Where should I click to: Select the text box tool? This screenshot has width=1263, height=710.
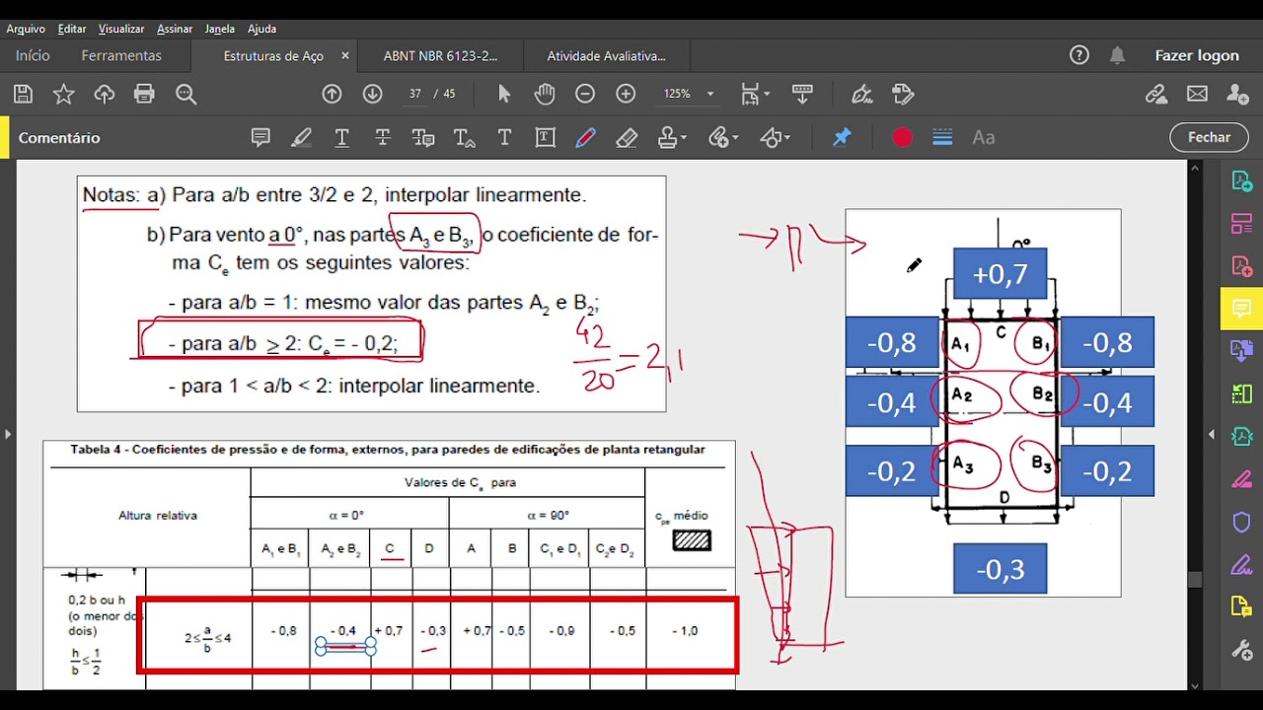(545, 138)
